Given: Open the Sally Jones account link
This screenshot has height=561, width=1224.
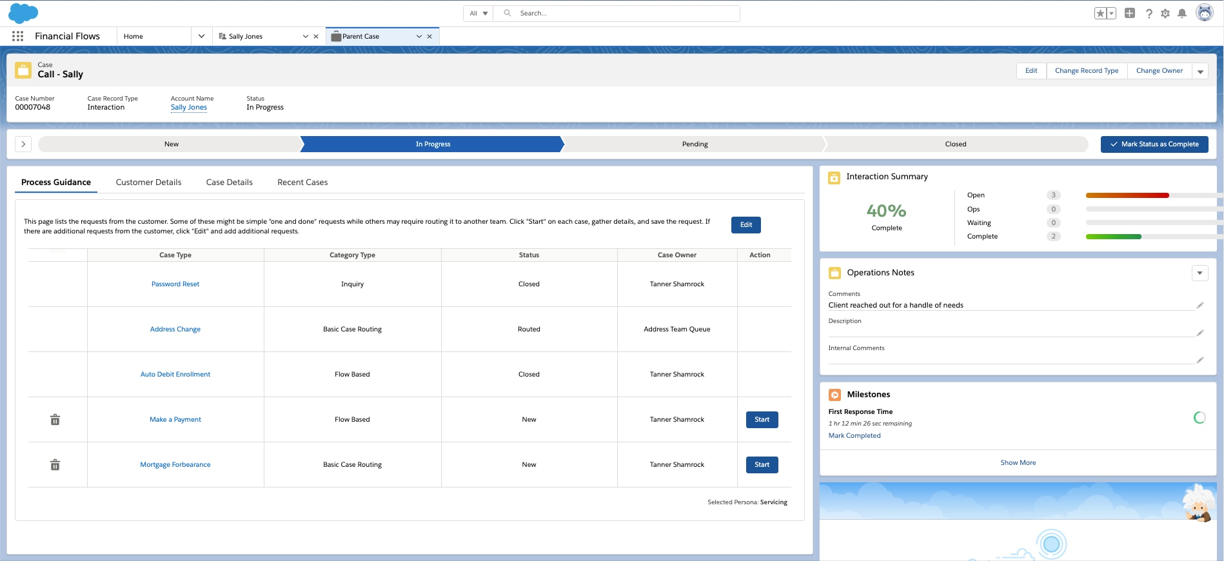Looking at the screenshot, I should (189, 108).
